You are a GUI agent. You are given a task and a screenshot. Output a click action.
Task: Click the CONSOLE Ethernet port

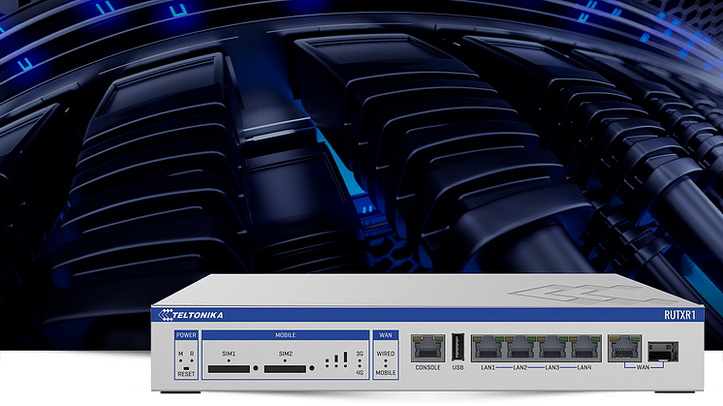pos(427,348)
